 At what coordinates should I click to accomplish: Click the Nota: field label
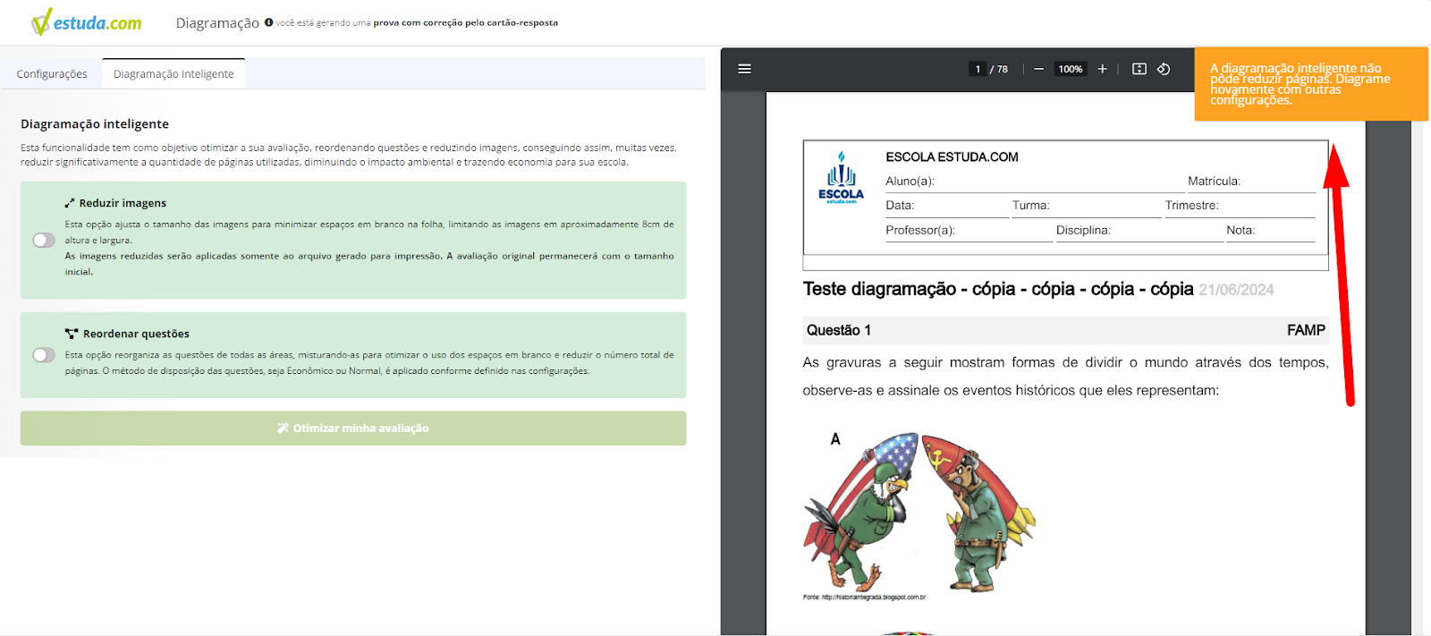coord(1240,230)
